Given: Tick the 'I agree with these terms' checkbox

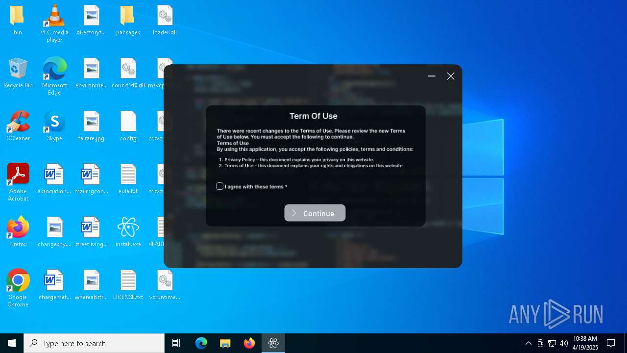Looking at the screenshot, I should click(x=219, y=186).
